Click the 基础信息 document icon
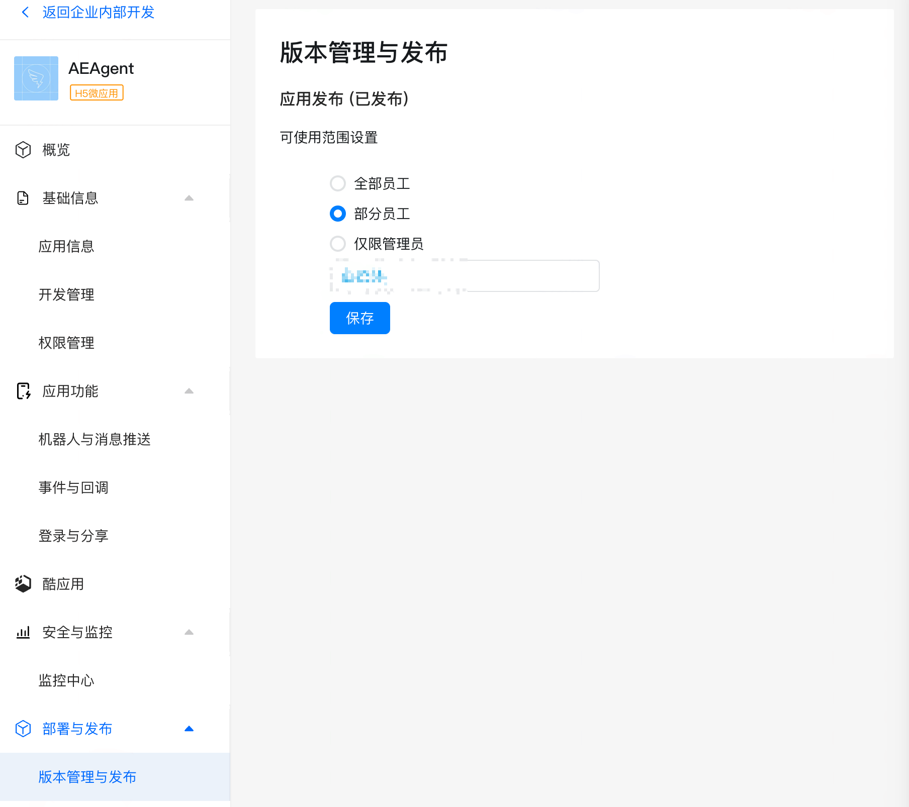The height and width of the screenshot is (807, 909). pos(23,198)
